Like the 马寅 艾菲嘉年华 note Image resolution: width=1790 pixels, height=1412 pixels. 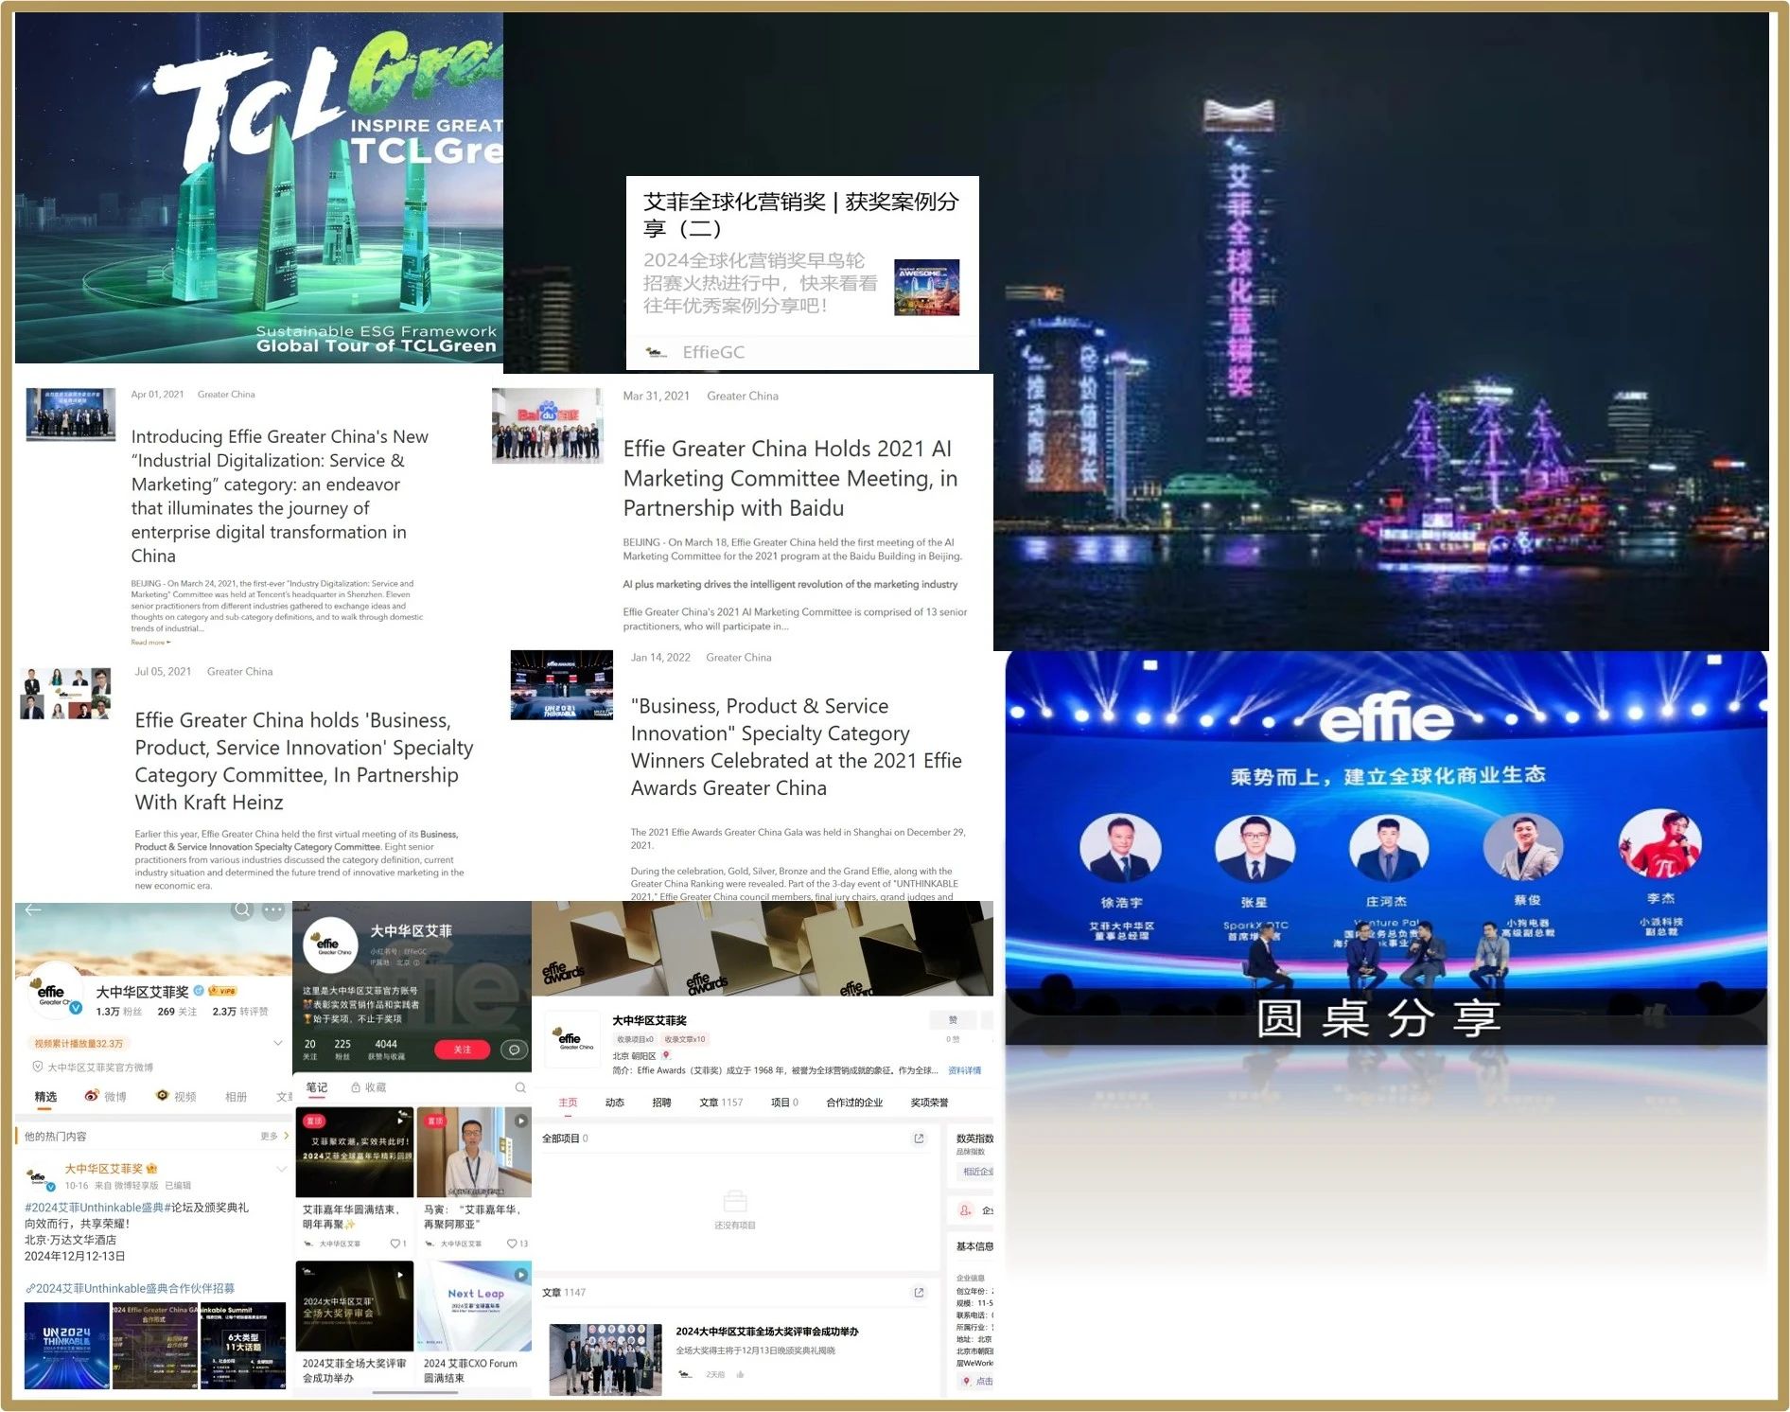pyautogui.click(x=512, y=1244)
